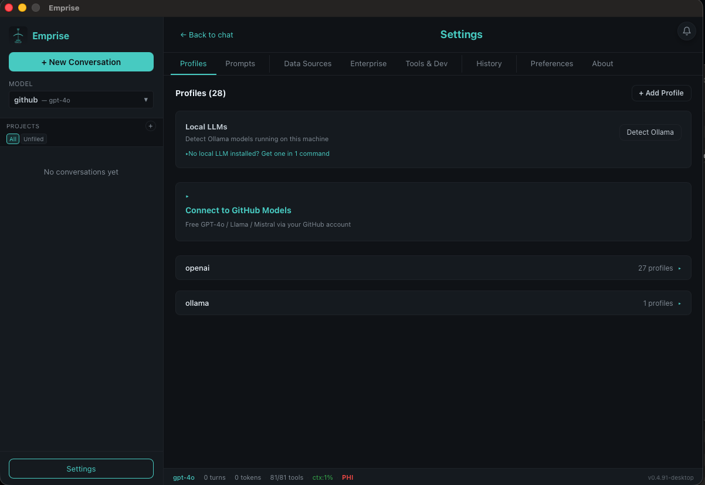Image resolution: width=705 pixels, height=485 pixels.
Task: Click the Emprise brand name in sidebar
Action: [x=51, y=36]
